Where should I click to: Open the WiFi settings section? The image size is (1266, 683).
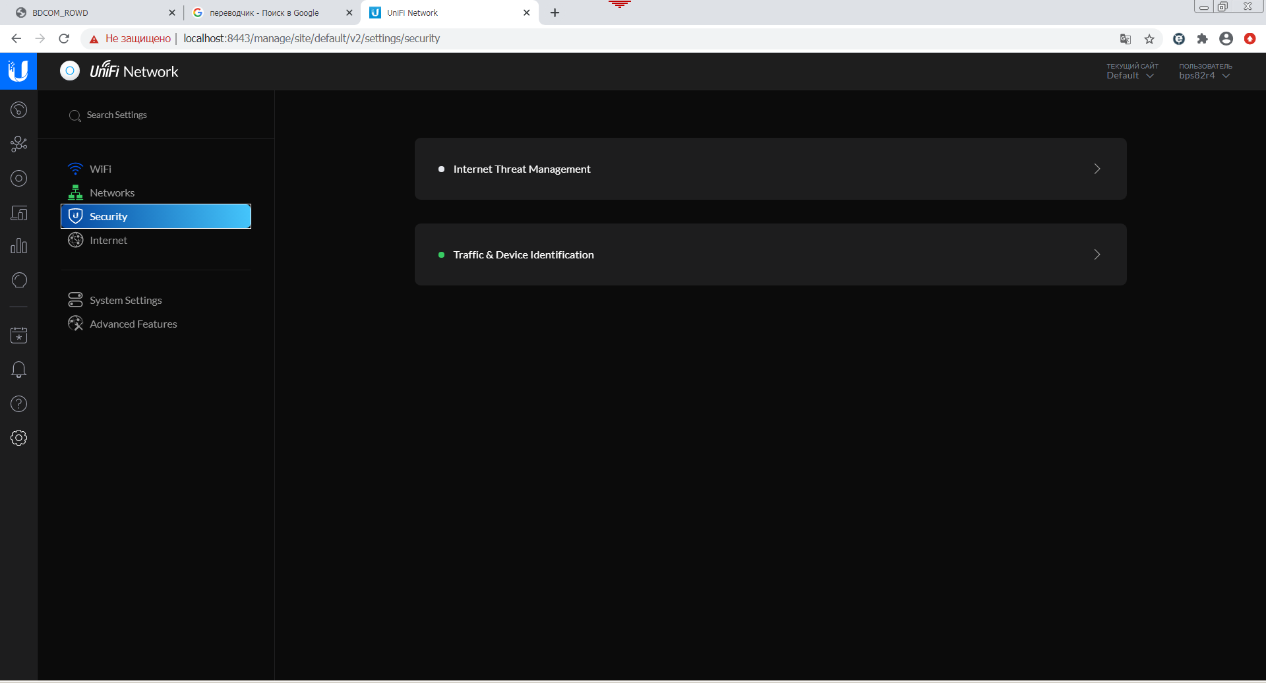point(156,169)
